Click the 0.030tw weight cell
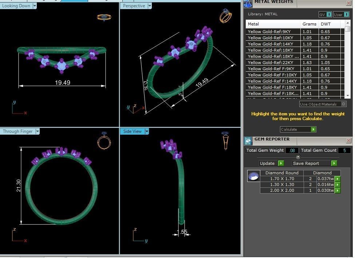355x258 pixels. (x=326, y=191)
